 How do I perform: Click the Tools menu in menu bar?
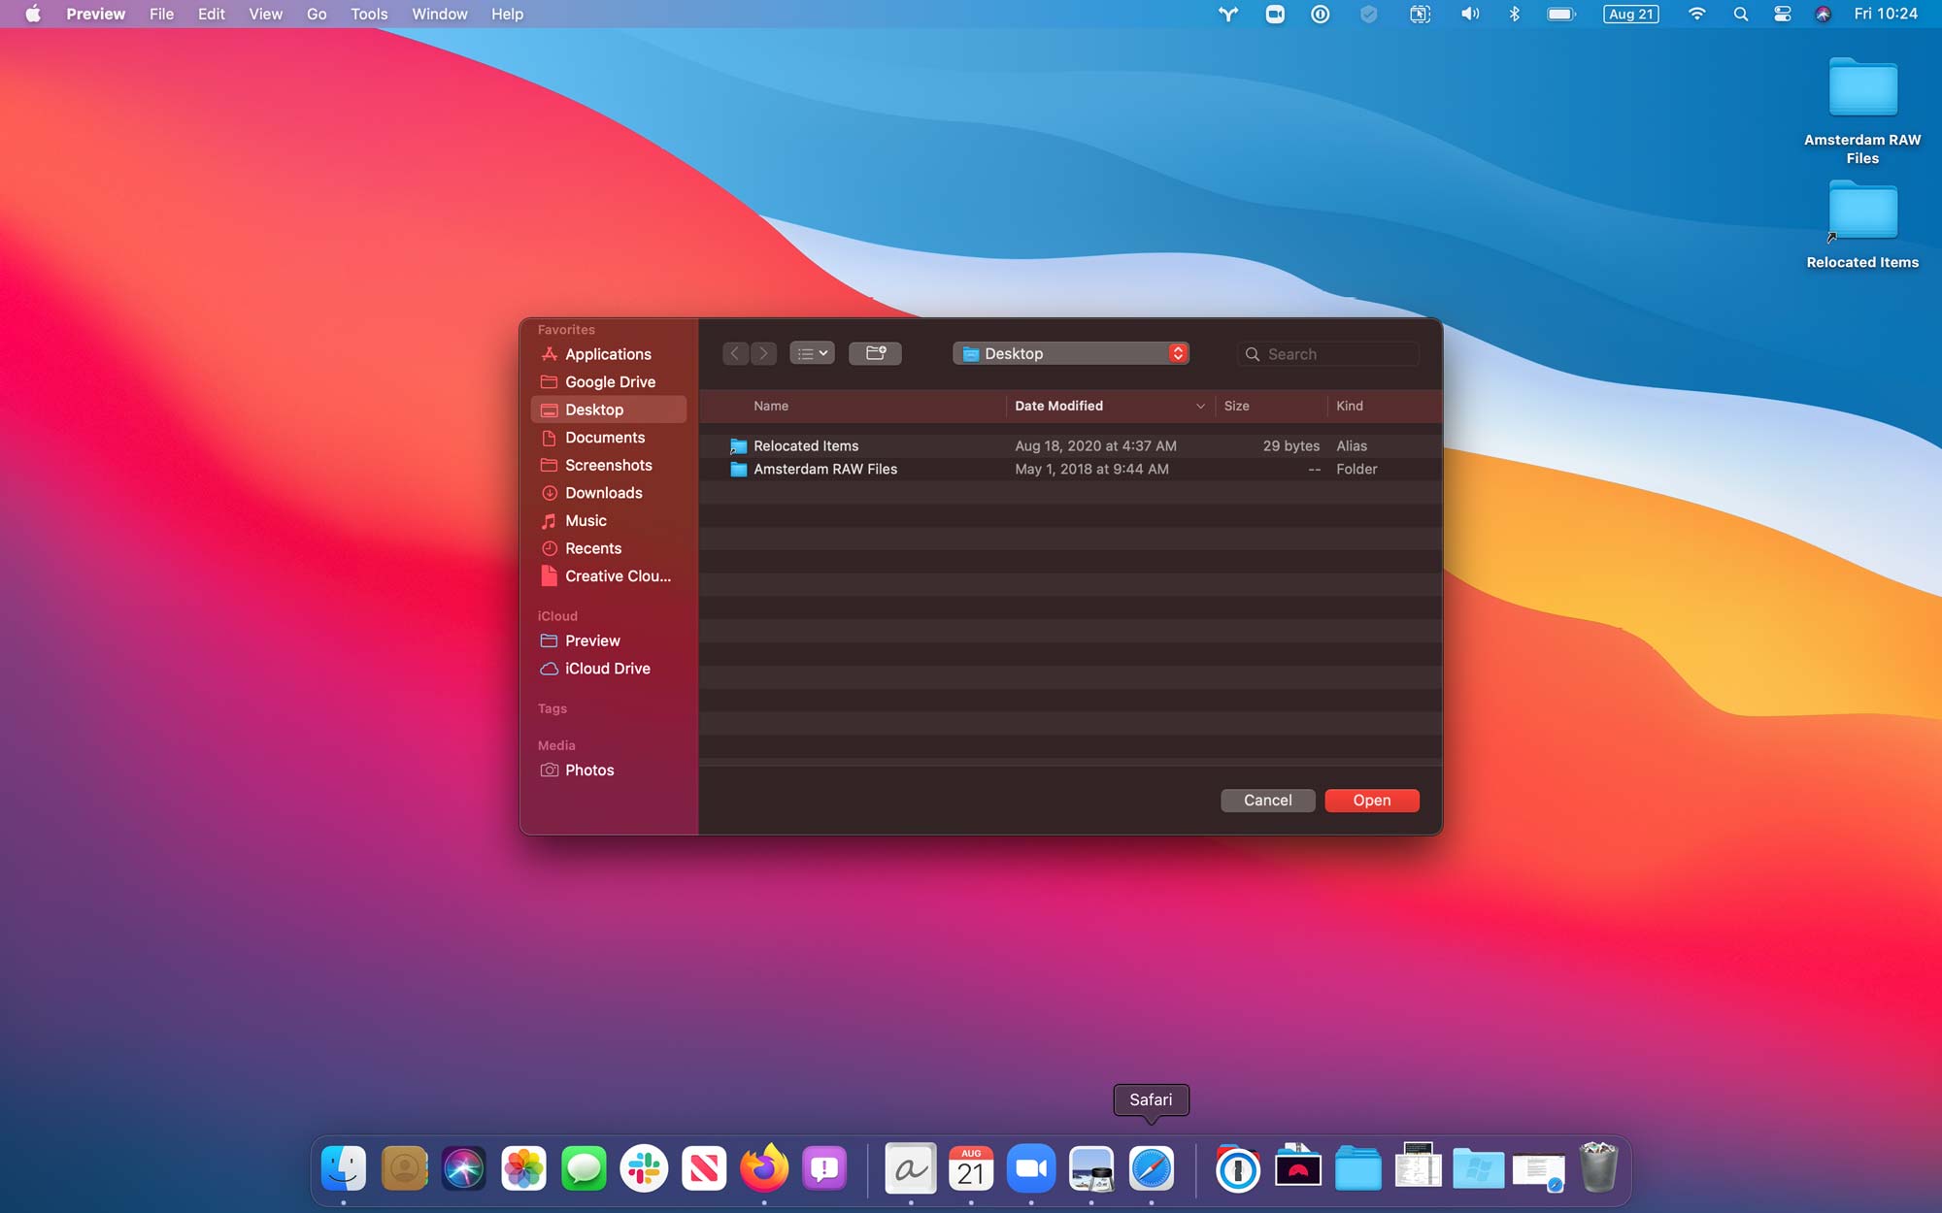point(368,14)
